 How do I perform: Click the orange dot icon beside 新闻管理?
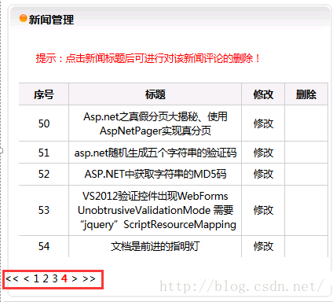[x=24, y=18]
